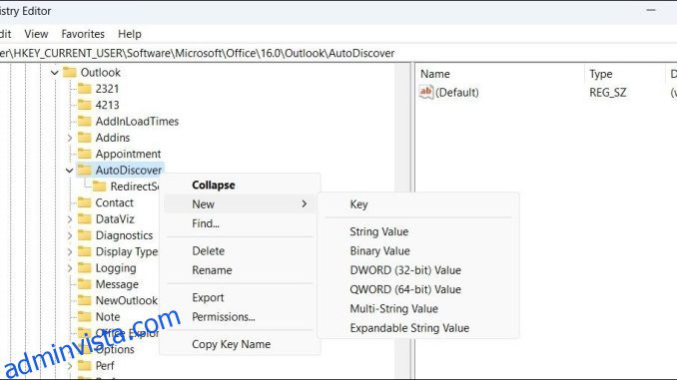Click the Note folder icon
Screen dimensions: 677x380
tap(85, 316)
